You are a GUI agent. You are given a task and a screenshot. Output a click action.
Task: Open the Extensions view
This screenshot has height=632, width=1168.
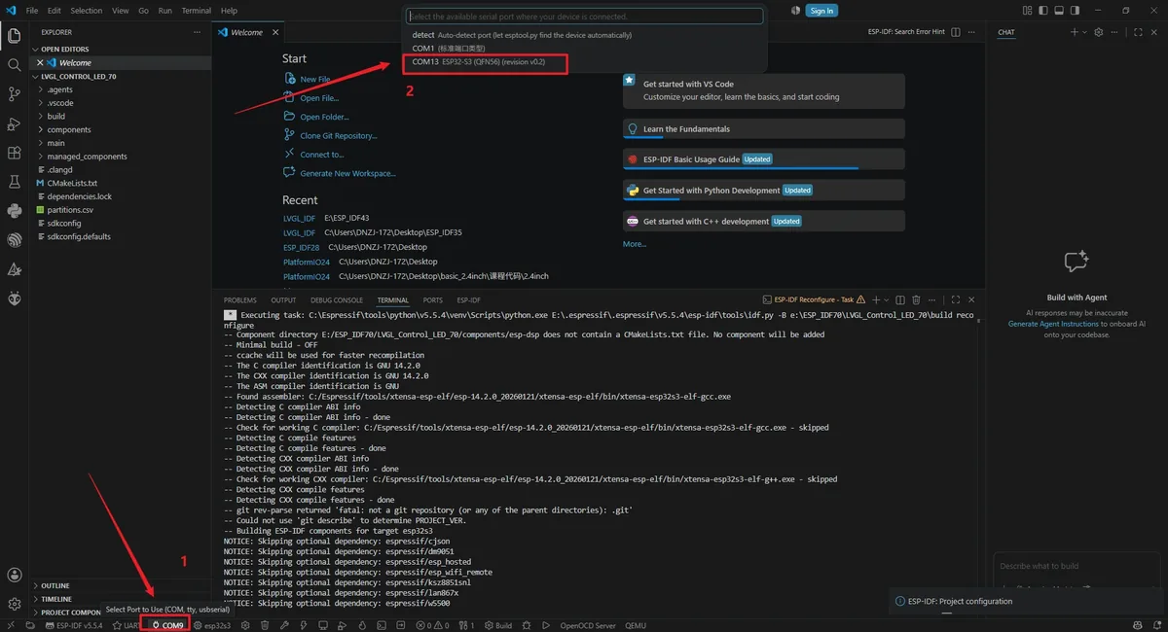pos(14,153)
